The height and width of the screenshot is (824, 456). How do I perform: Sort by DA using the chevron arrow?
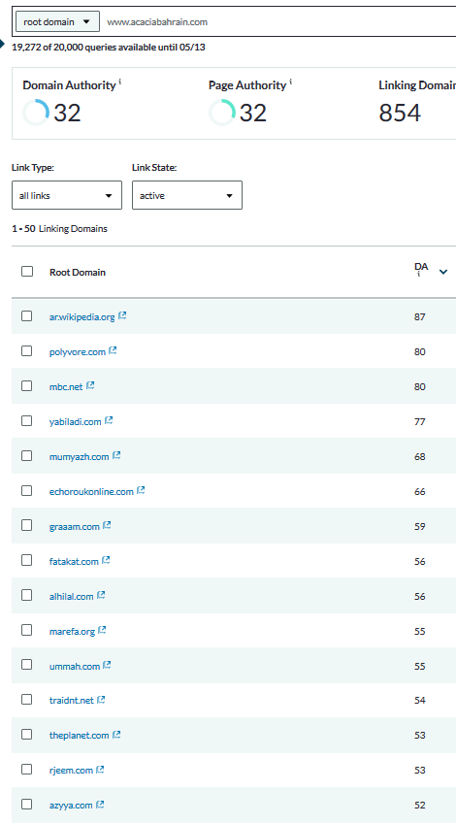point(443,272)
